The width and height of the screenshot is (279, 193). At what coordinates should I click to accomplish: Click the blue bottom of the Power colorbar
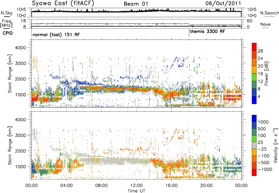point(254,100)
